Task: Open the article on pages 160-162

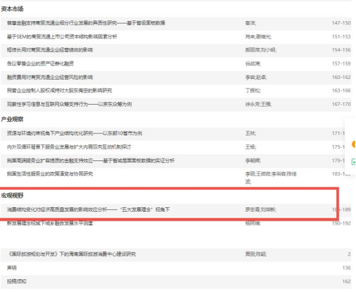Action: (49, 77)
